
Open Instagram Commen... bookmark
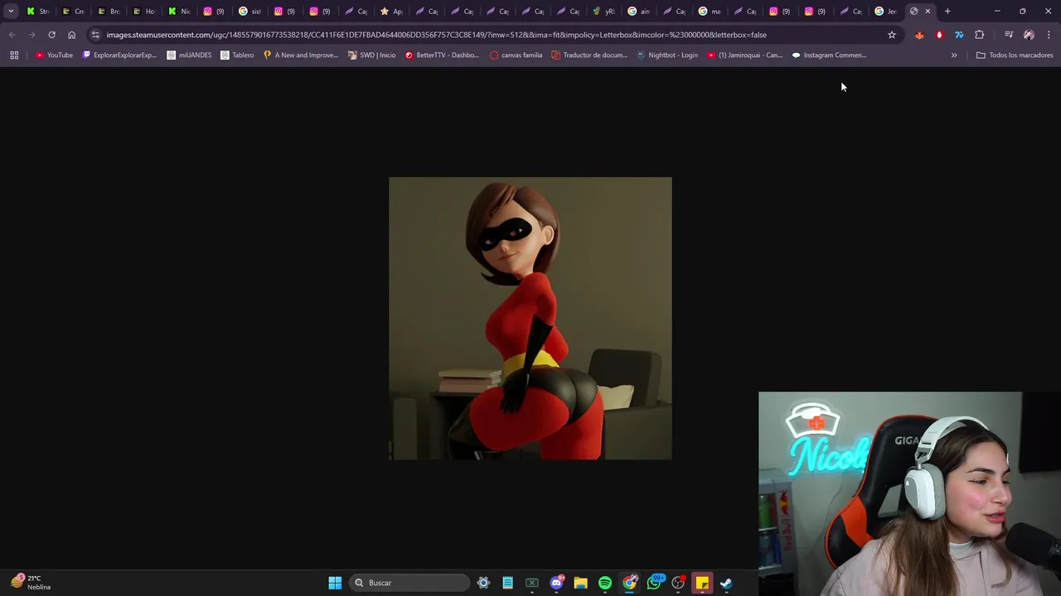829,55
